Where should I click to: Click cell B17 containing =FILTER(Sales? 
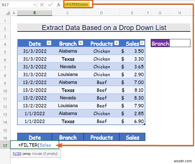(x=35, y=145)
